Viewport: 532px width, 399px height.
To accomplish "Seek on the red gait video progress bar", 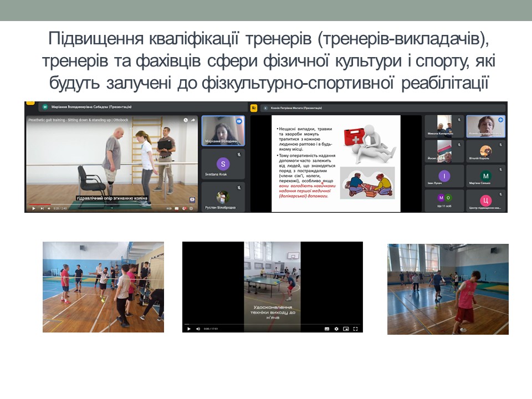I will pos(39,204).
